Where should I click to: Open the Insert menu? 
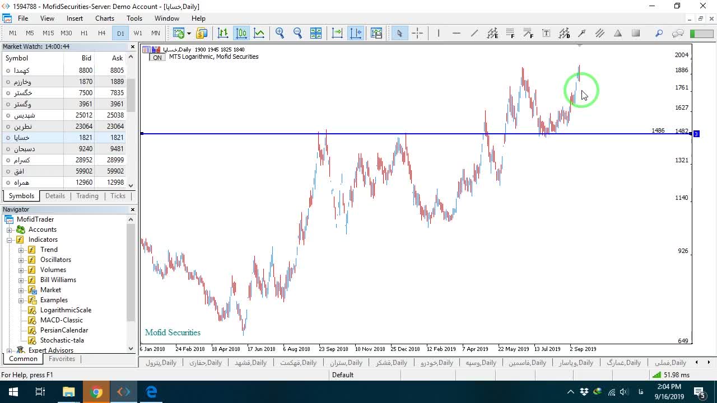(x=75, y=18)
